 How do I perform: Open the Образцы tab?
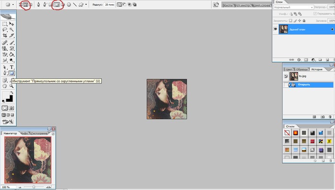click(302, 70)
